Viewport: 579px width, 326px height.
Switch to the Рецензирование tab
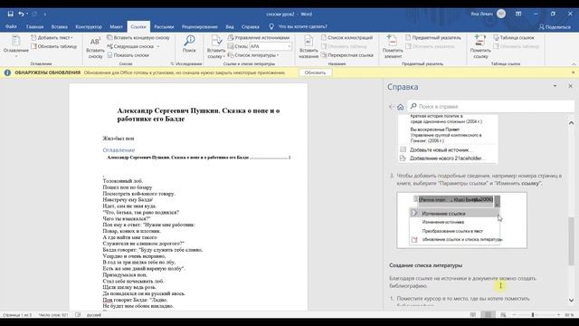199,26
